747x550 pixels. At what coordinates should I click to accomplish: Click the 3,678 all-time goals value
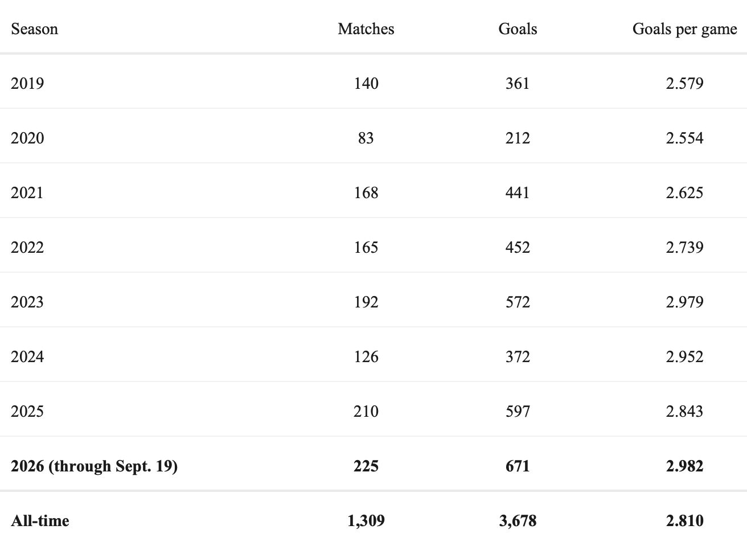coord(518,521)
